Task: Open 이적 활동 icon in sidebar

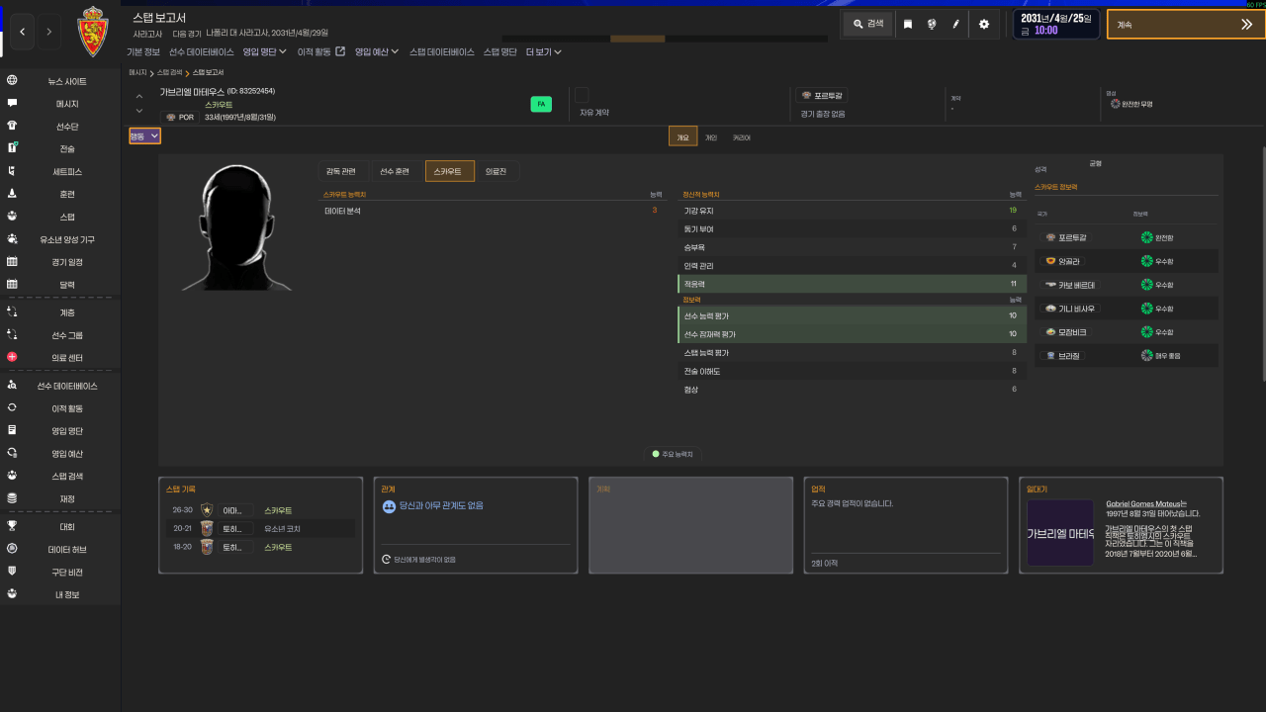Action: click(12, 408)
